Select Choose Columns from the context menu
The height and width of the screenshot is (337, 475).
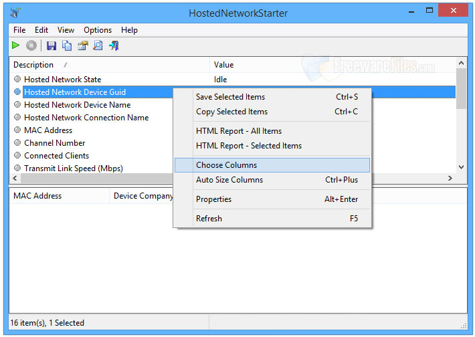click(226, 165)
